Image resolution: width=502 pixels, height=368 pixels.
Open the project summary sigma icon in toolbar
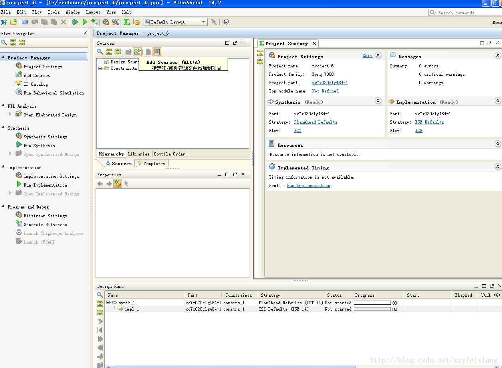click(127, 22)
